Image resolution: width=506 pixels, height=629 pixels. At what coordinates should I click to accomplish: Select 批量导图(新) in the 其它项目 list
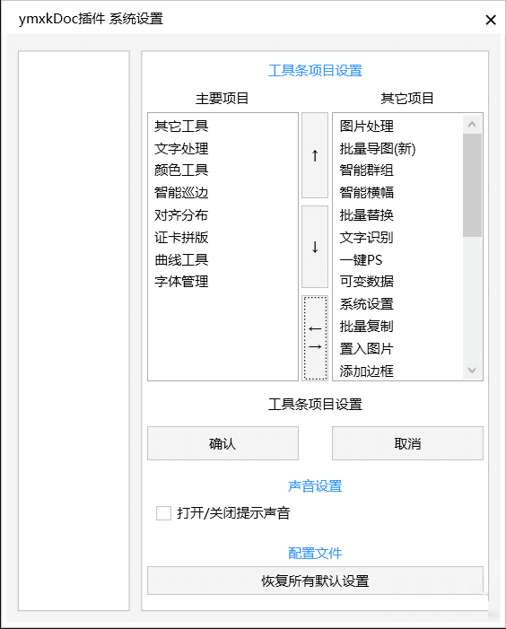(x=378, y=149)
